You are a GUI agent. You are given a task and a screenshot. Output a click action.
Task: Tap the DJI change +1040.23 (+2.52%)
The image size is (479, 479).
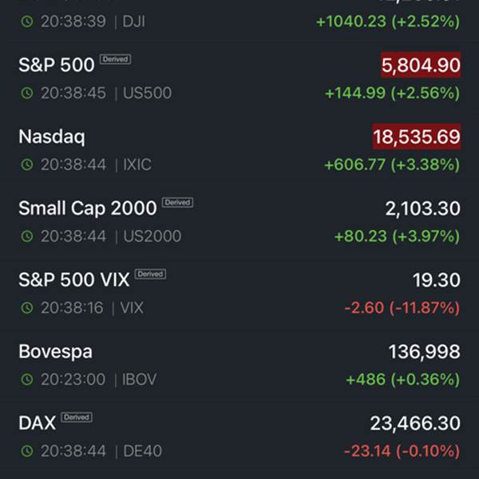[x=388, y=22]
